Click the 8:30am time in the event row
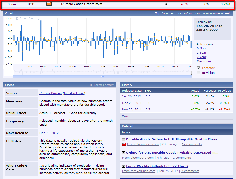Screen dimensions: 236x179 click(x=10, y=4)
